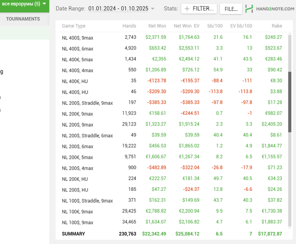The height and width of the screenshot is (244, 296).
Task: Sort by the Game Type column header
Action: coord(74,26)
